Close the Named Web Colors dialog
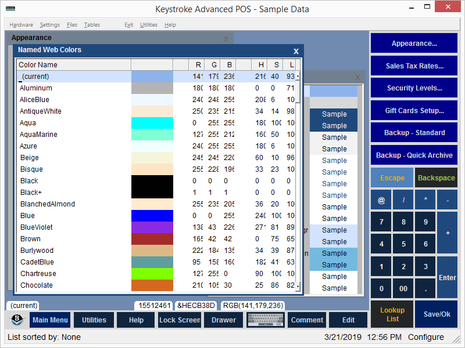This screenshot has height=348, width=465. coord(296,51)
